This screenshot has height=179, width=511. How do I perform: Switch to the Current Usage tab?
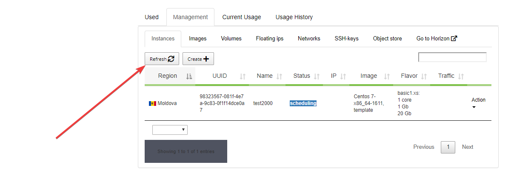point(242,17)
